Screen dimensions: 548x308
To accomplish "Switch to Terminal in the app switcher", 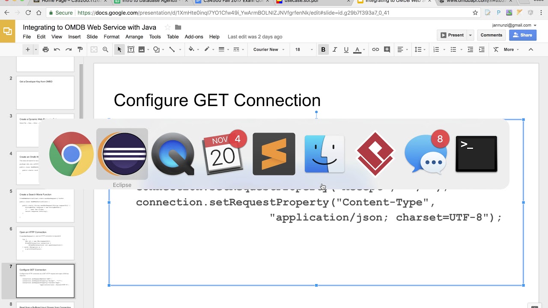I will (477, 154).
